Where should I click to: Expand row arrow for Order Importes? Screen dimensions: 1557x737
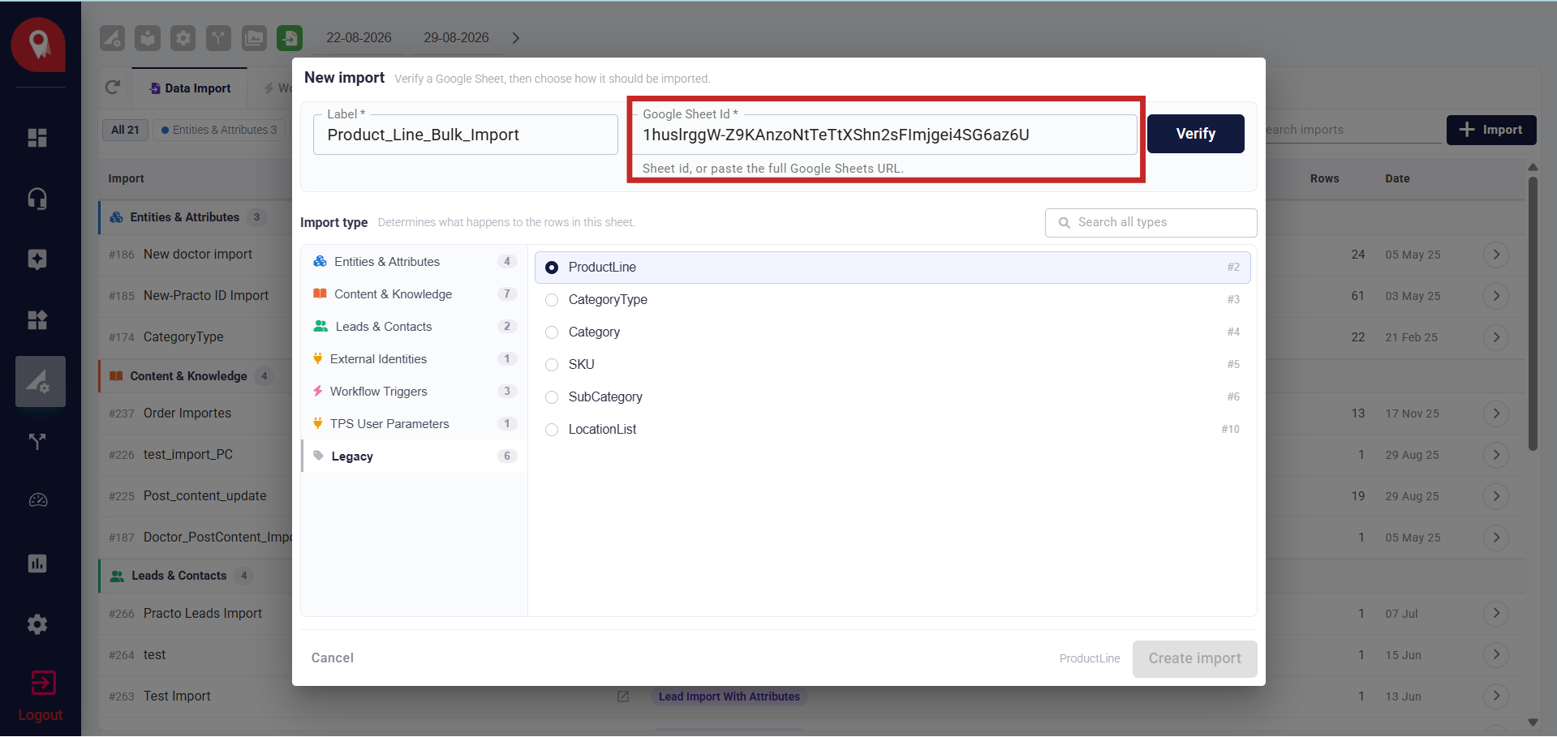click(x=1496, y=413)
